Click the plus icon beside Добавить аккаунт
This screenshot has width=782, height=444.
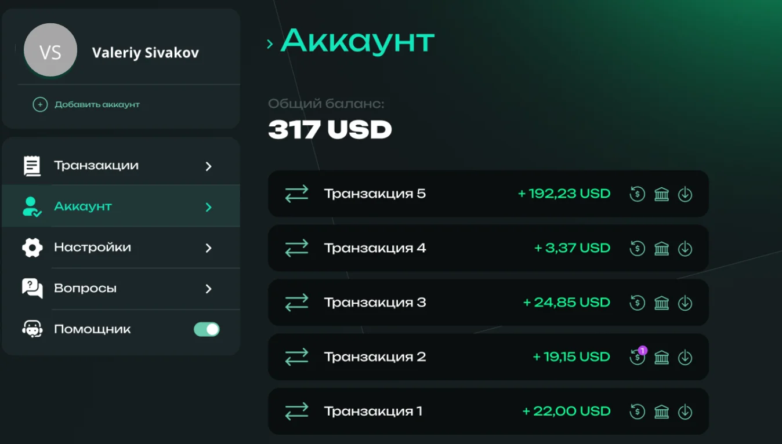pos(40,105)
